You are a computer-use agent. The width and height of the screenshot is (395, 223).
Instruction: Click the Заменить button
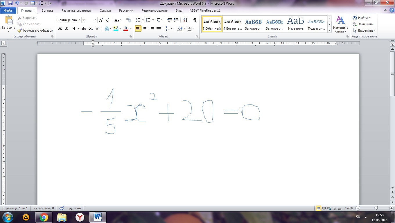point(363,24)
